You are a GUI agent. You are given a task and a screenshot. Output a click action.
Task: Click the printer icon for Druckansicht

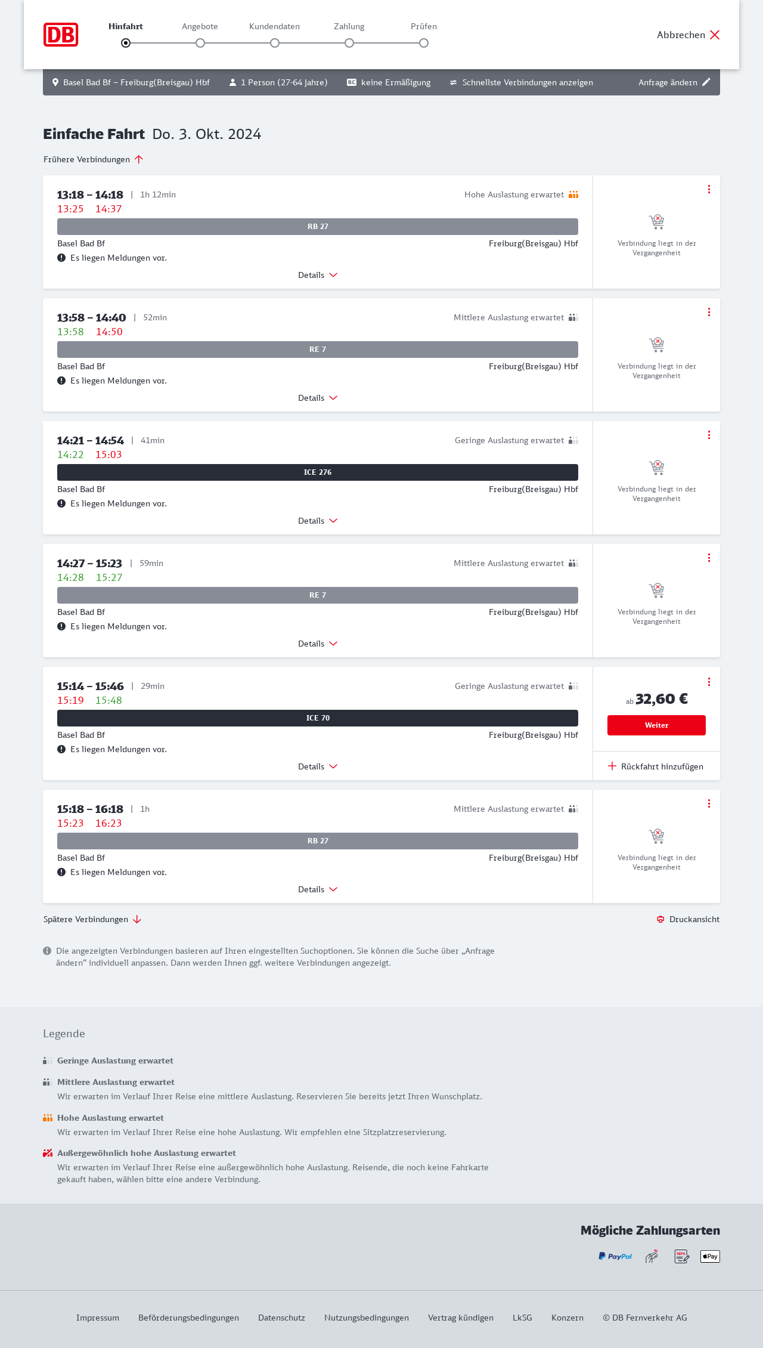tap(660, 919)
